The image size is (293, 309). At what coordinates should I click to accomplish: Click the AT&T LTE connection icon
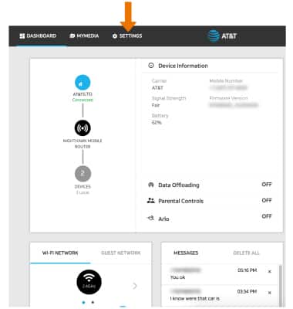click(x=83, y=83)
